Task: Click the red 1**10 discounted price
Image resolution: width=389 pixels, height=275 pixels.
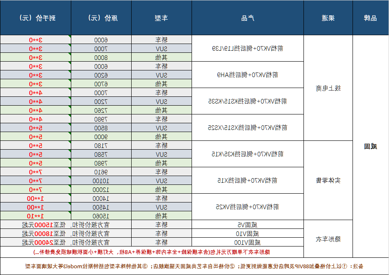Action: 36,216
